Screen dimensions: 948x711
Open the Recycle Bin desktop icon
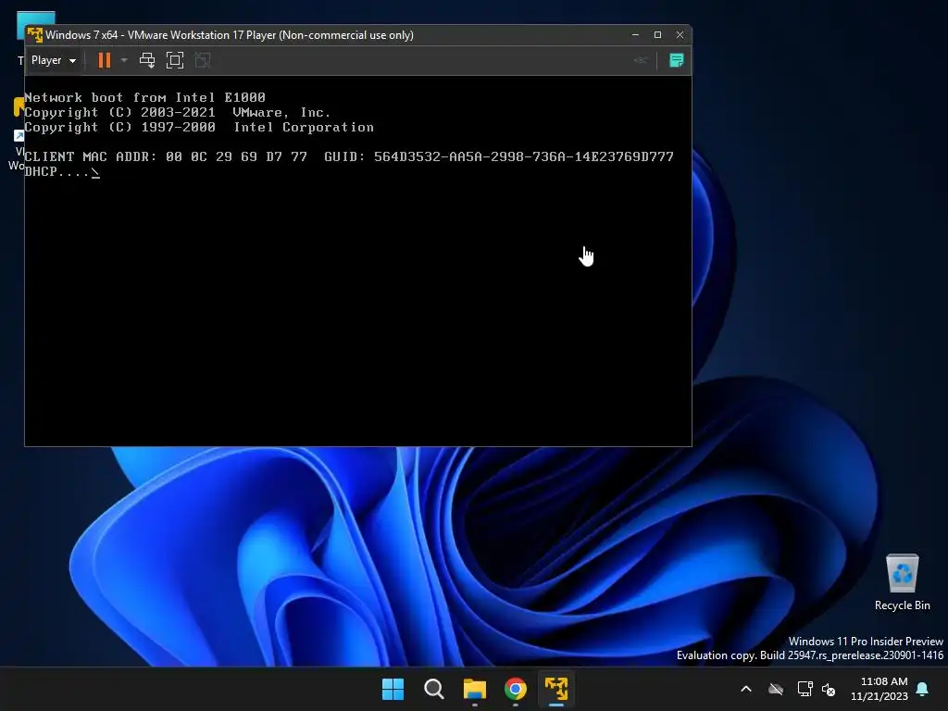902,582
